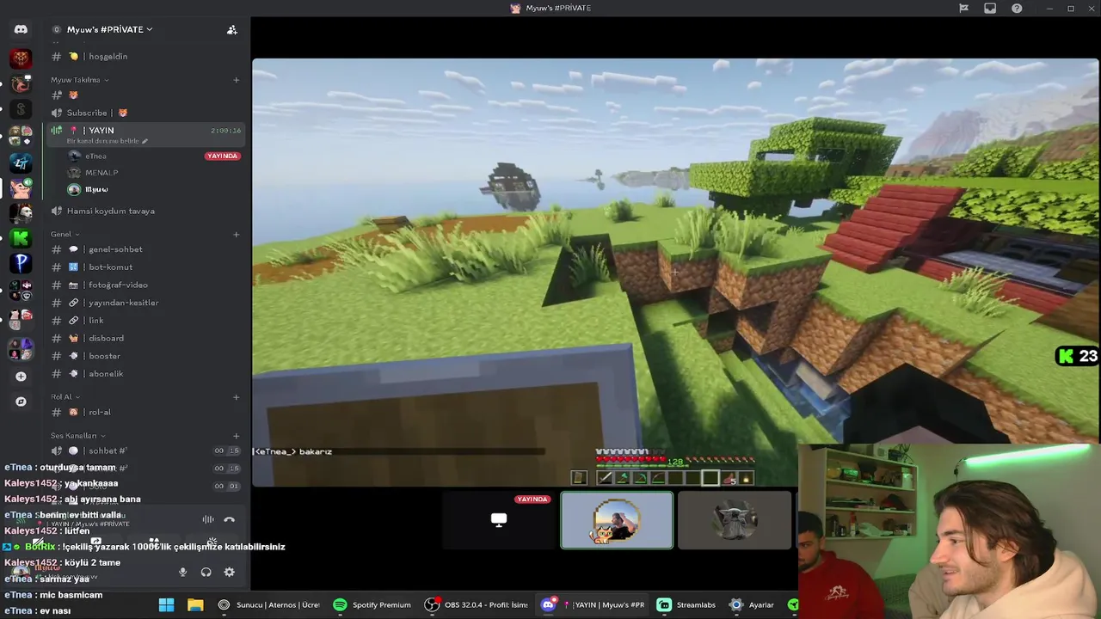Open Discover servers compass icon
This screenshot has height=619, width=1101.
click(21, 401)
